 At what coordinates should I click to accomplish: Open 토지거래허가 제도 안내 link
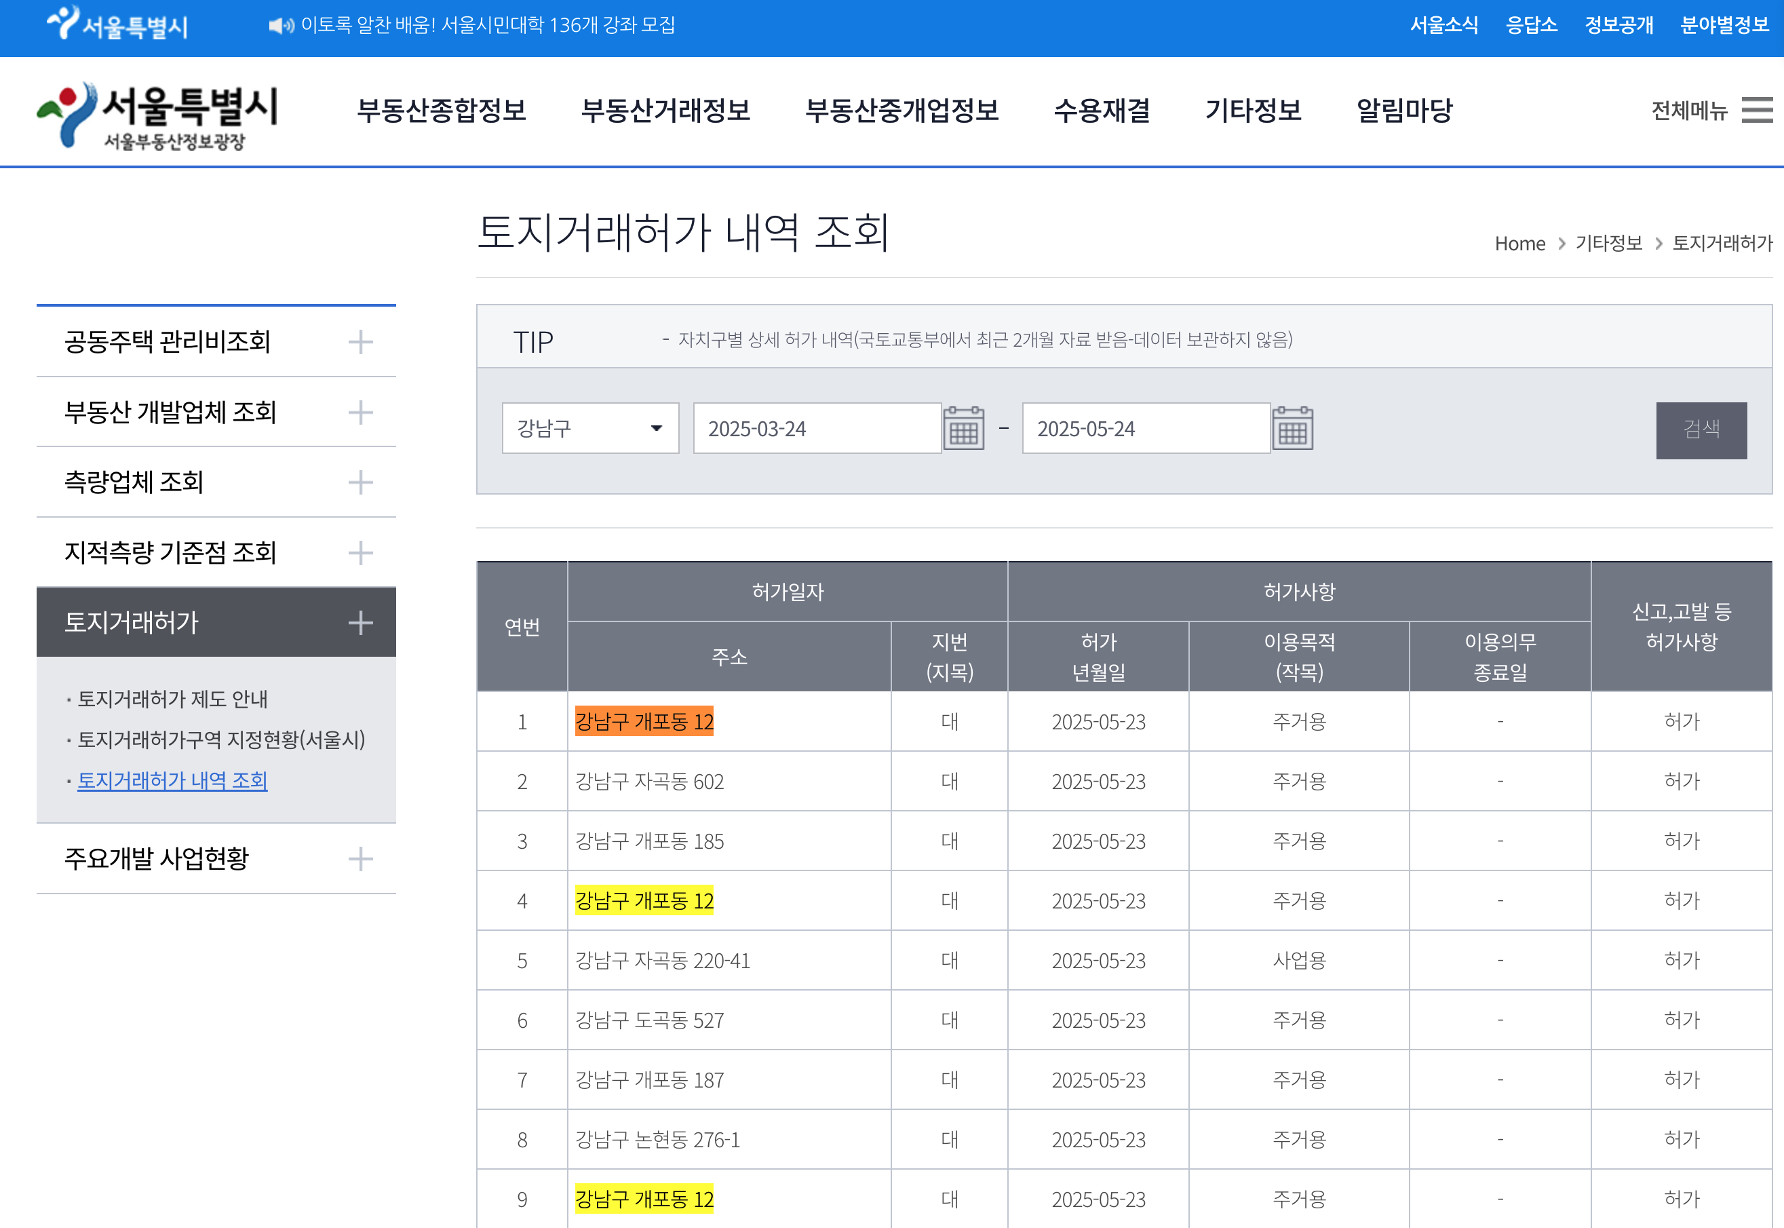pyautogui.click(x=172, y=699)
